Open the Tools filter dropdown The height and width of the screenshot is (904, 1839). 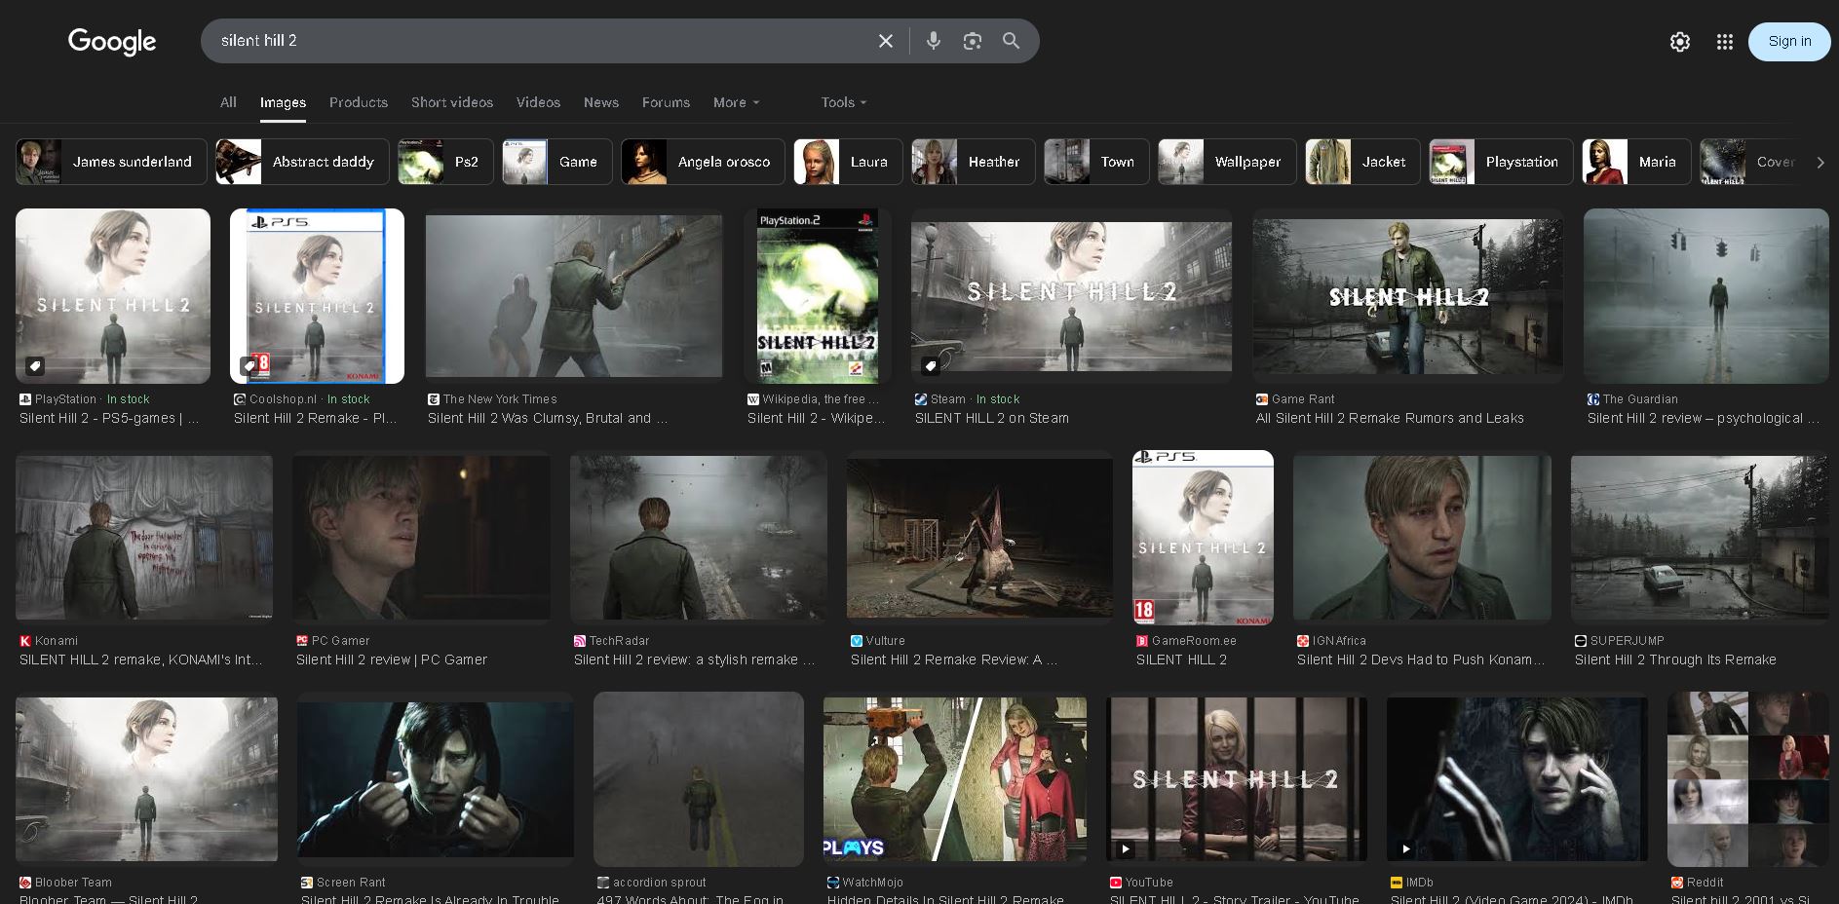click(x=844, y=102)
